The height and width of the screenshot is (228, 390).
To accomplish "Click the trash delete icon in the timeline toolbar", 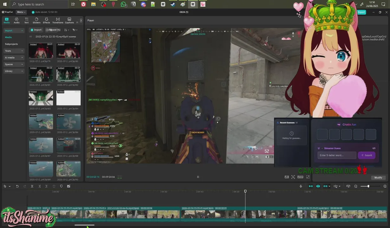I will [54, 186].
